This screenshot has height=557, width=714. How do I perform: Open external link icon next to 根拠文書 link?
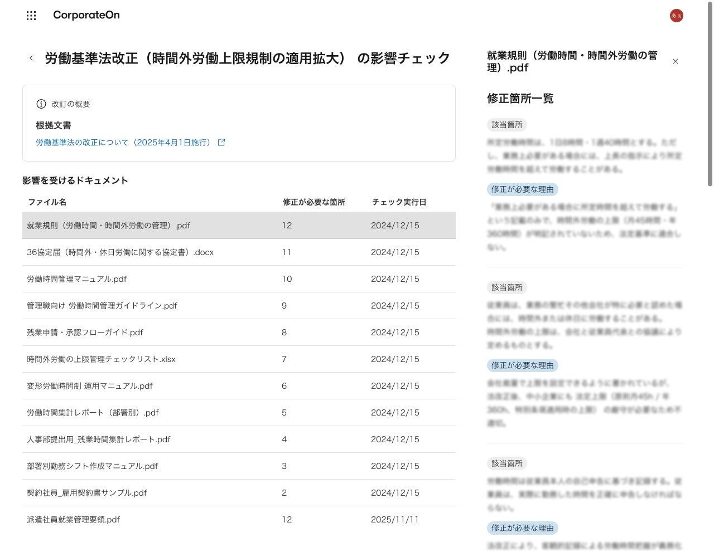221,143
